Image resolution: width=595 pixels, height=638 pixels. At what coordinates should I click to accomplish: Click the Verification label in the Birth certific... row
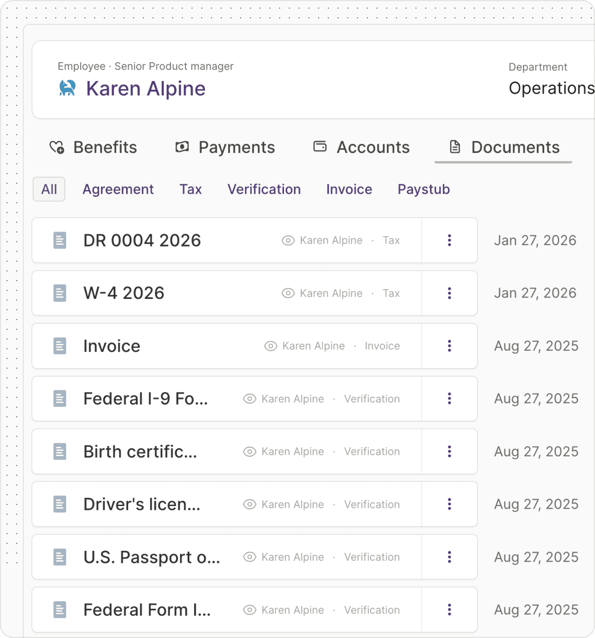(x=372, y=451)
